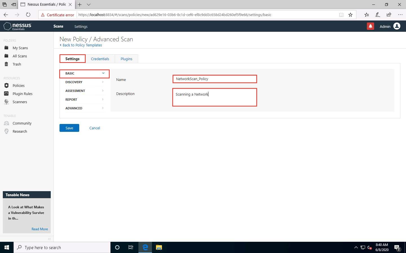Select the Settings tab
Viewport: 406px width, 253px height.
click(72, 59)
